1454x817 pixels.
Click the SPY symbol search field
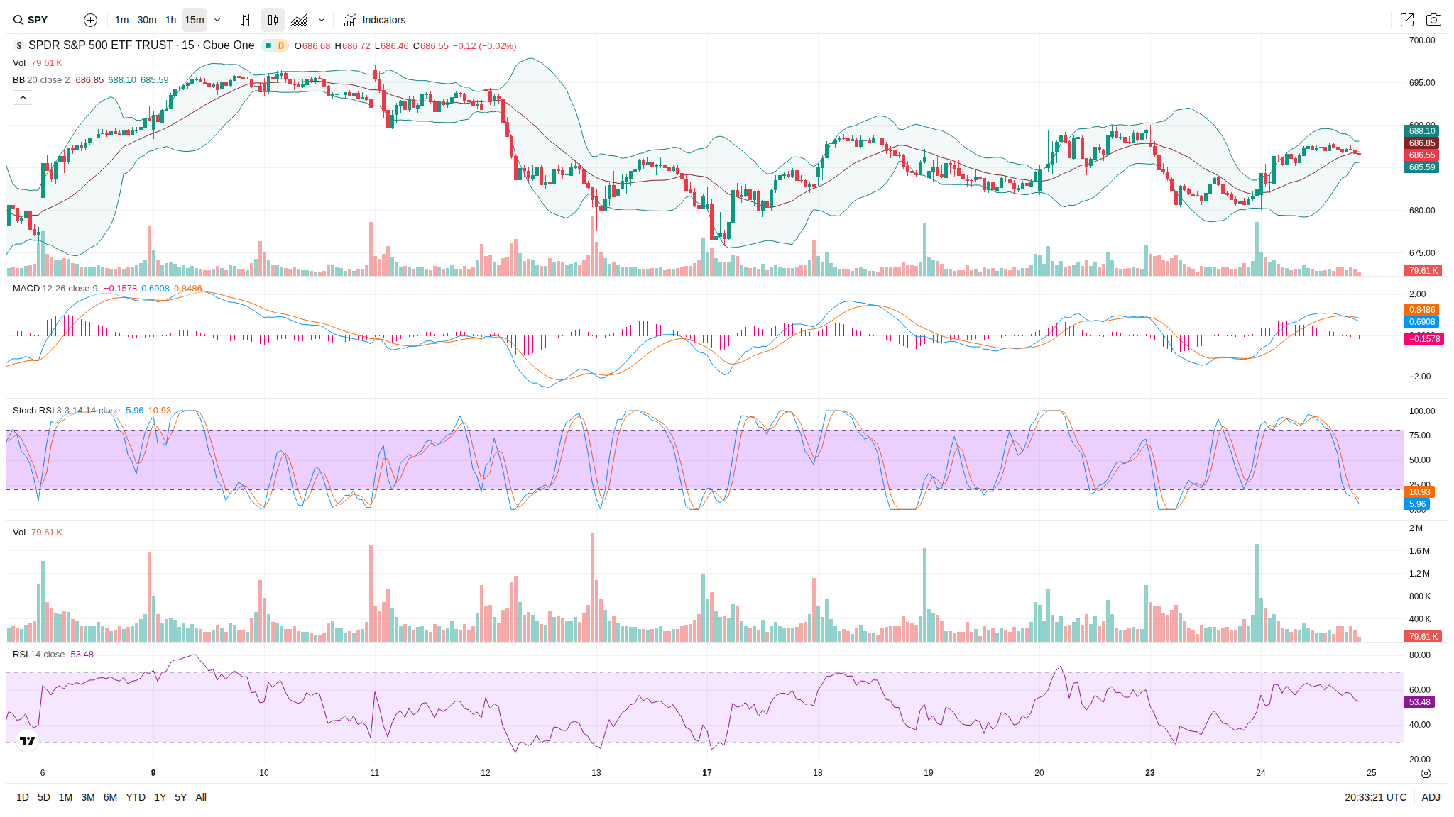click(39, 20)
